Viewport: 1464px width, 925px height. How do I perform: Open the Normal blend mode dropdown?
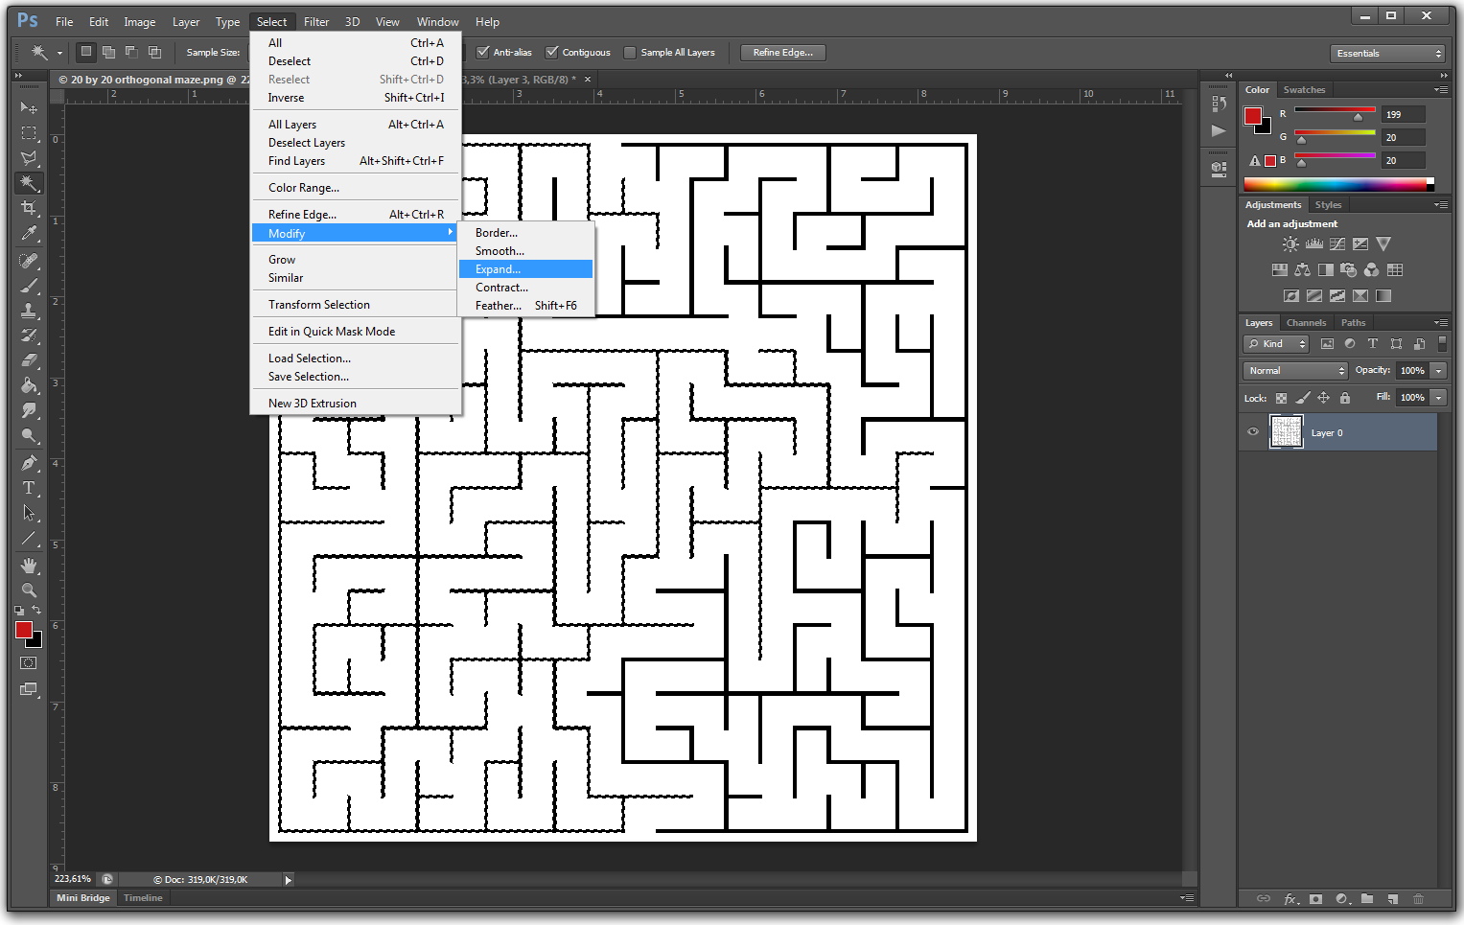1295,371
